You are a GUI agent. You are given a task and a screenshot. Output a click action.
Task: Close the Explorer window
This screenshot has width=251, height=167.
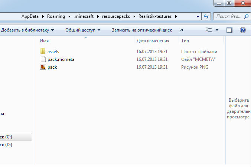(x=243, y=3)
